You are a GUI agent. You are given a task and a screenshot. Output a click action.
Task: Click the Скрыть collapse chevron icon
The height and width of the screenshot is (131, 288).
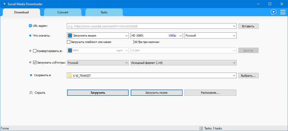31,93
